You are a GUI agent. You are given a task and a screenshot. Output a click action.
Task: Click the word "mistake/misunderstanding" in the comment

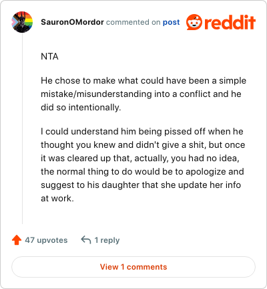click(96, 94)
